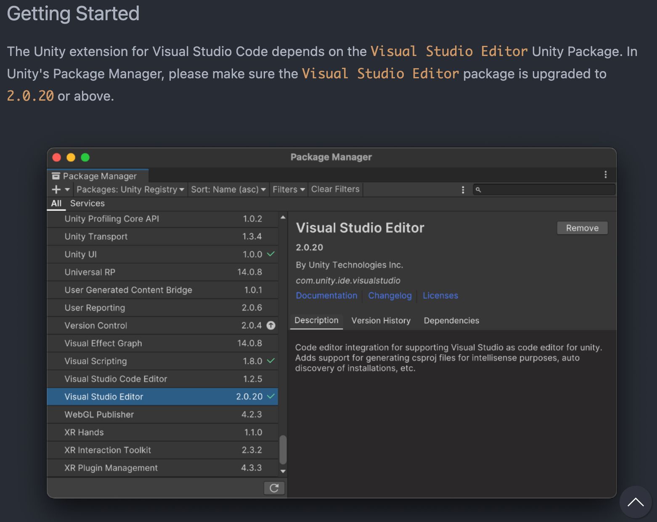This screenshot has height=522, width=657.
Task: Select the Universal RP package
Action: (x=163, y=272)
